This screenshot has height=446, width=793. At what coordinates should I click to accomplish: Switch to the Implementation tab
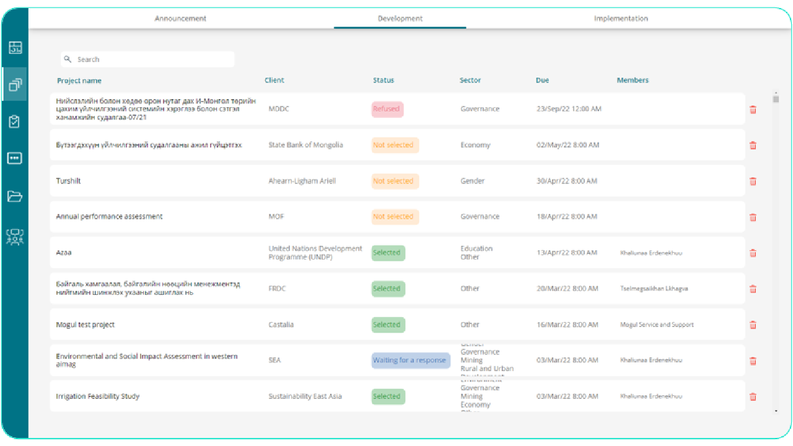(621, 19)
